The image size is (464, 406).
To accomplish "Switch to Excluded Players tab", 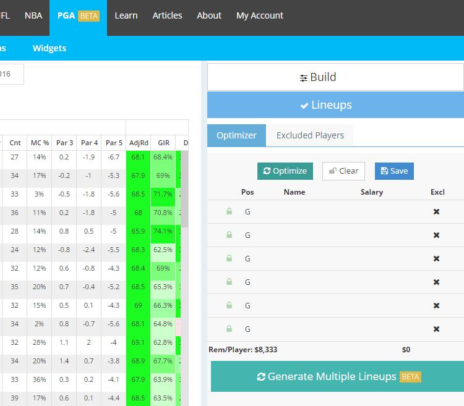I will pyautogui.click(x=310, y=135).
